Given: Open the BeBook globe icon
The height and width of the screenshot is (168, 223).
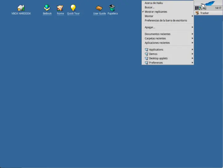Looking at the screenshot, I should (47, 8).
